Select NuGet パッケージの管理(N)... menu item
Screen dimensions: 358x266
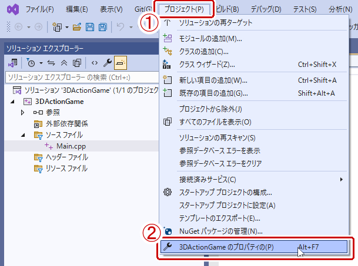click(x=253, y=231)
